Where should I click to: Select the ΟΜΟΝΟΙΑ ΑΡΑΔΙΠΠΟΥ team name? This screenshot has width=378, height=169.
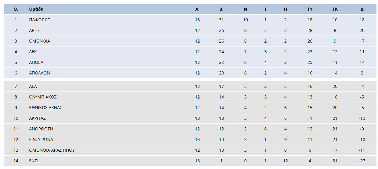pyautogui.click(x=52, y=150)
